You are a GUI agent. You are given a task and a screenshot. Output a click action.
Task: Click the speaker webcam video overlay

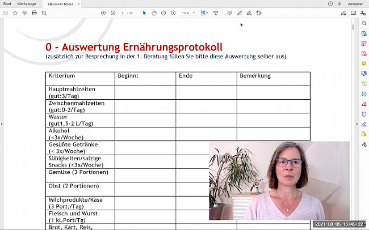[x=279, y=181]
